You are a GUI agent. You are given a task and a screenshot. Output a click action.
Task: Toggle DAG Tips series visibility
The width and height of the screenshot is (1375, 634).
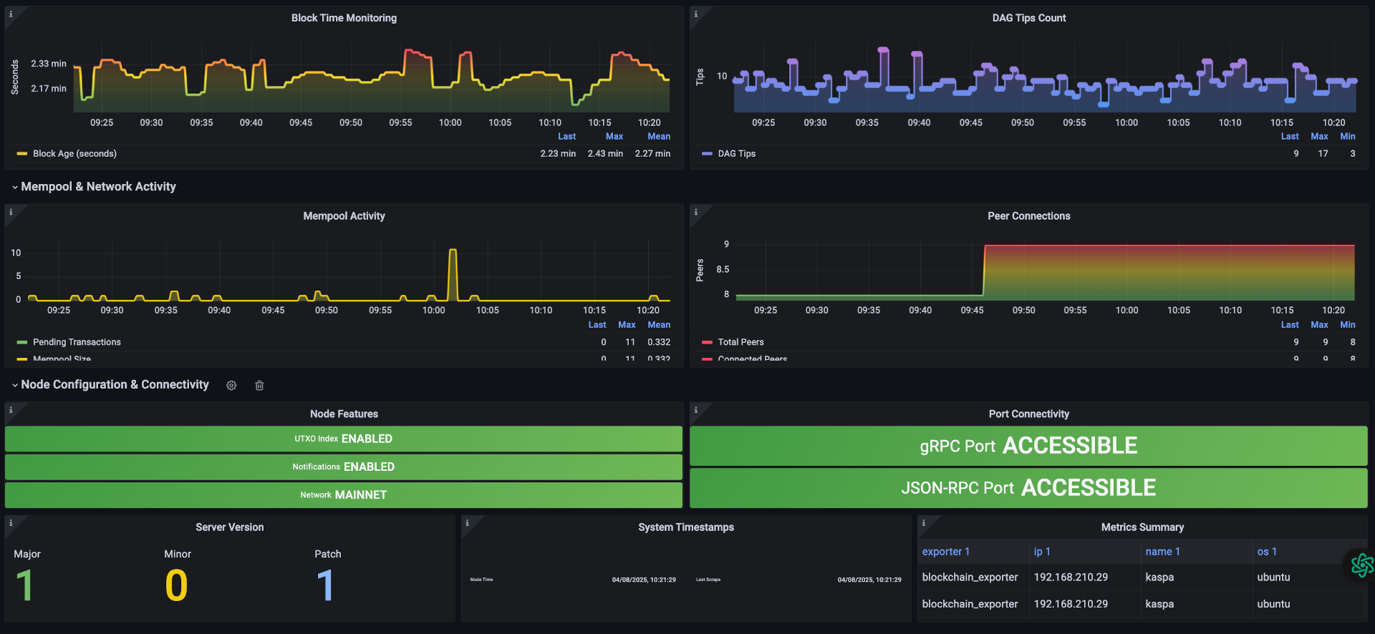(x=736, y=154)
